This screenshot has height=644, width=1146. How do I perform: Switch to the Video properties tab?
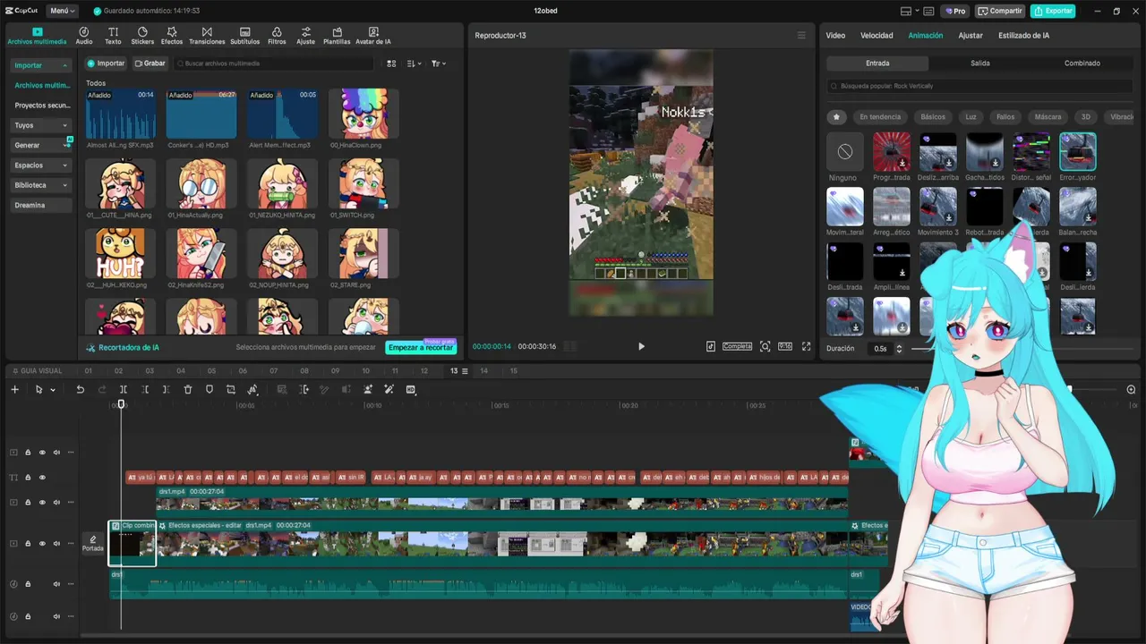[835, 36]
